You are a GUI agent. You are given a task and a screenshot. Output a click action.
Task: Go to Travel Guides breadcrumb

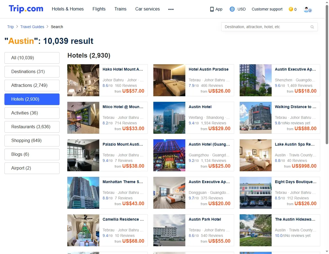click(x=32, y=27)
